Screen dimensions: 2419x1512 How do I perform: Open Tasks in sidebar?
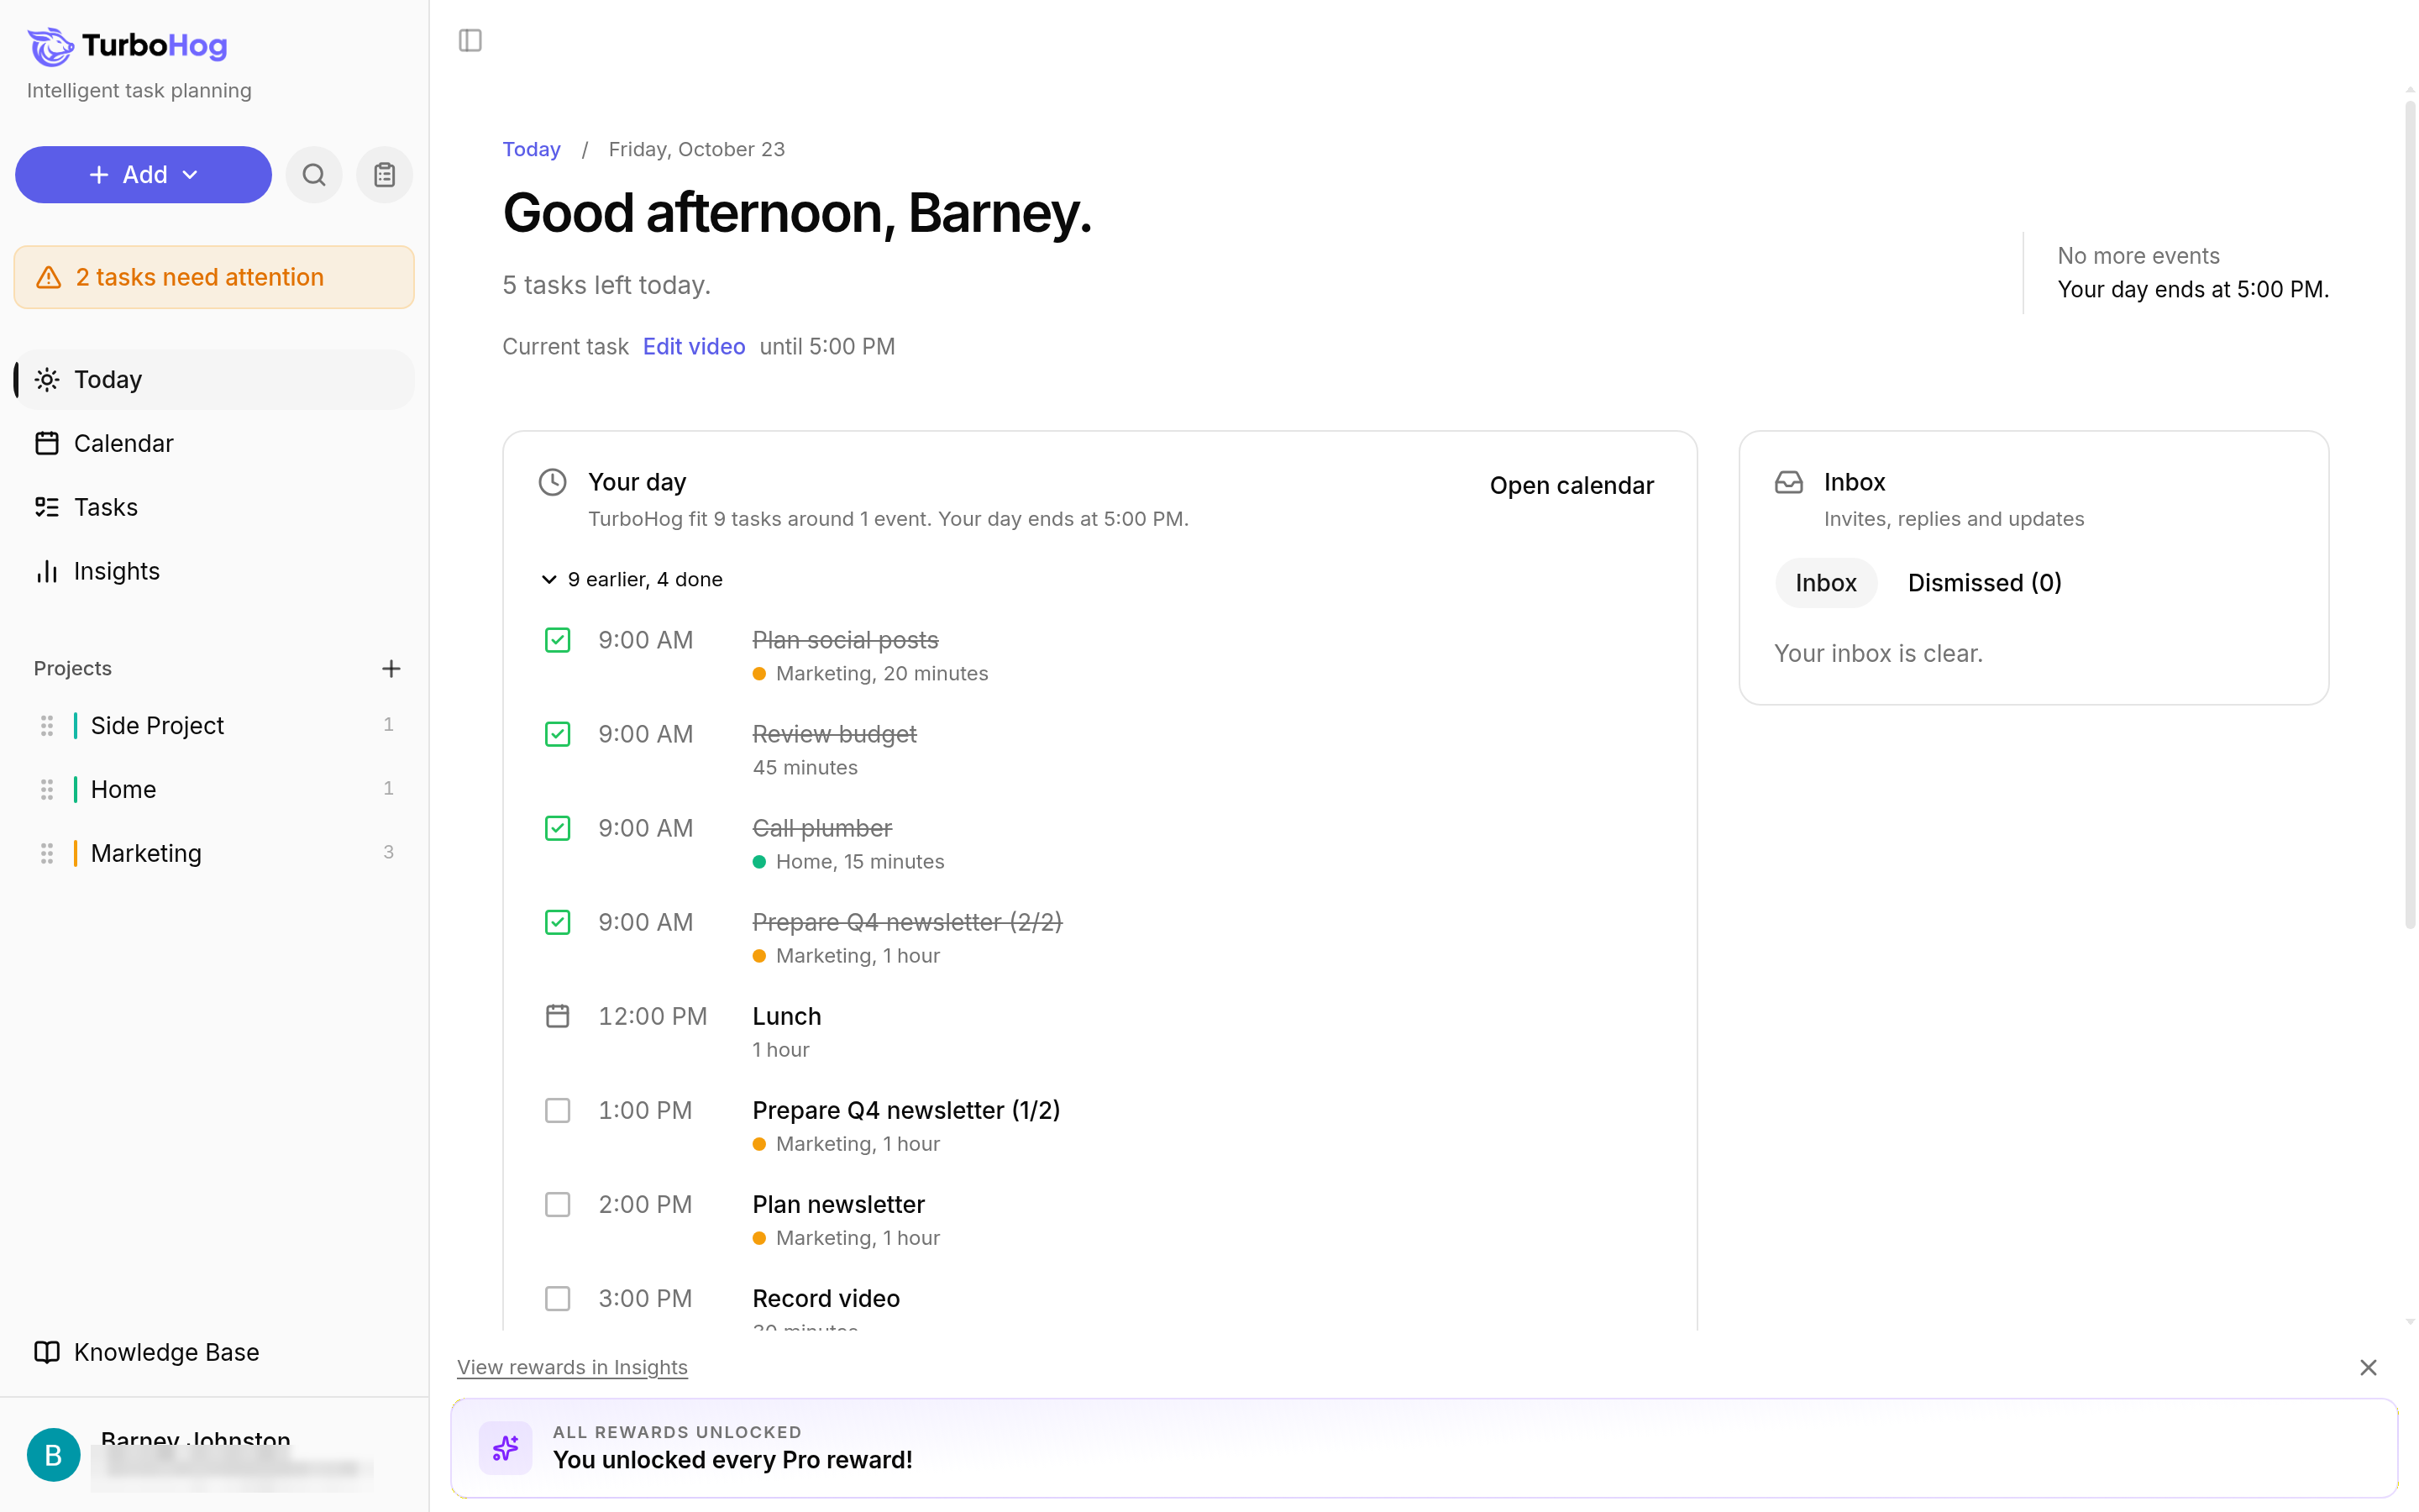click(x=214, y=507)
